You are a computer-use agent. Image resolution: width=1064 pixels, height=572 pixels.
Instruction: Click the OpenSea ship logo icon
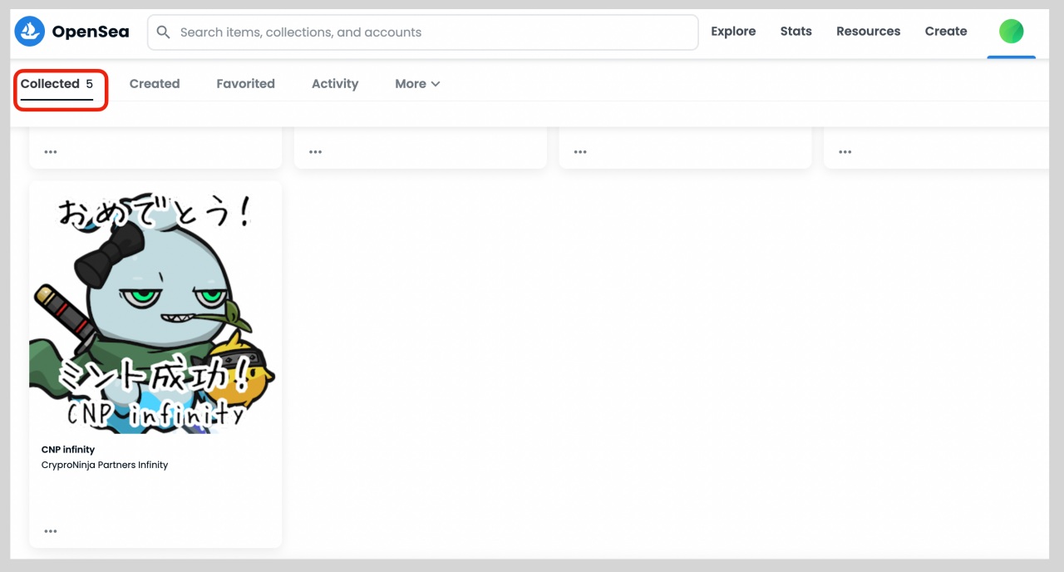(x=30, y=32)
